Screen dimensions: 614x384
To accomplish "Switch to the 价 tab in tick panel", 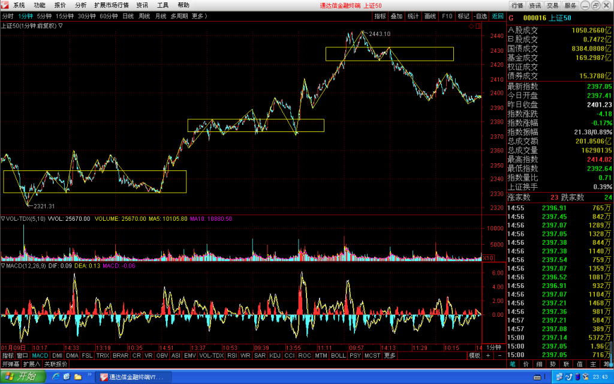I will pyautogui.click(x=526, y=364).
